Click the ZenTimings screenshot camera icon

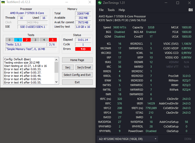tap(190, 10)
